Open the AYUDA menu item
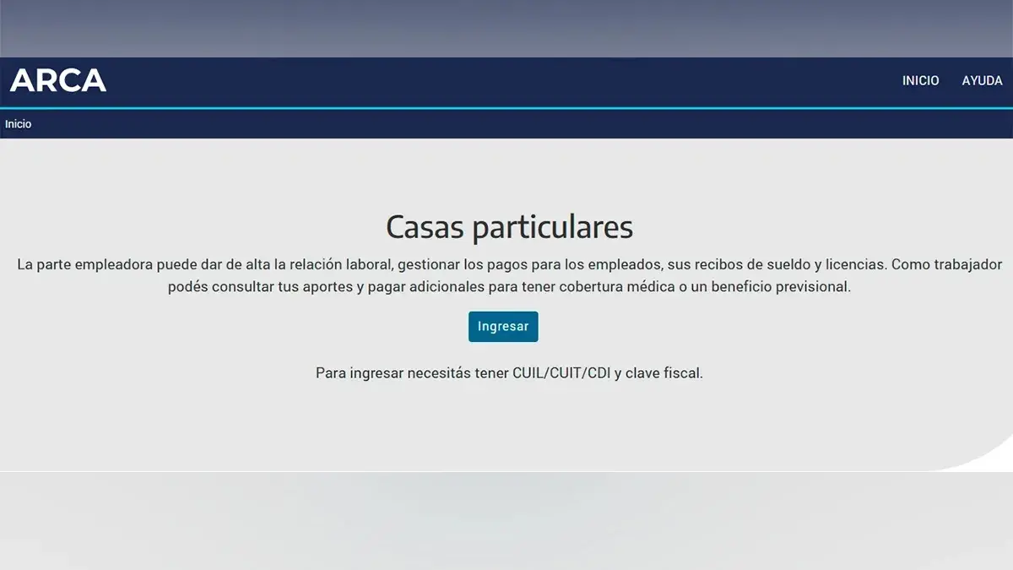 pyautogui.click(x=982, y=81)
